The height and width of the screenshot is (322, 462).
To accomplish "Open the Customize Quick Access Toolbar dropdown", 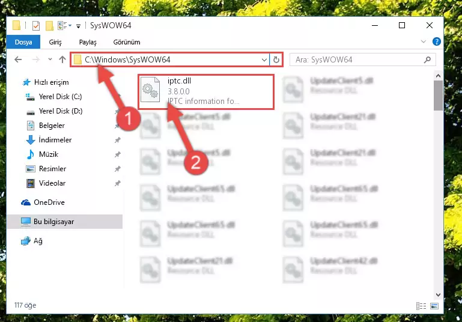I will (x=78, y=26).
